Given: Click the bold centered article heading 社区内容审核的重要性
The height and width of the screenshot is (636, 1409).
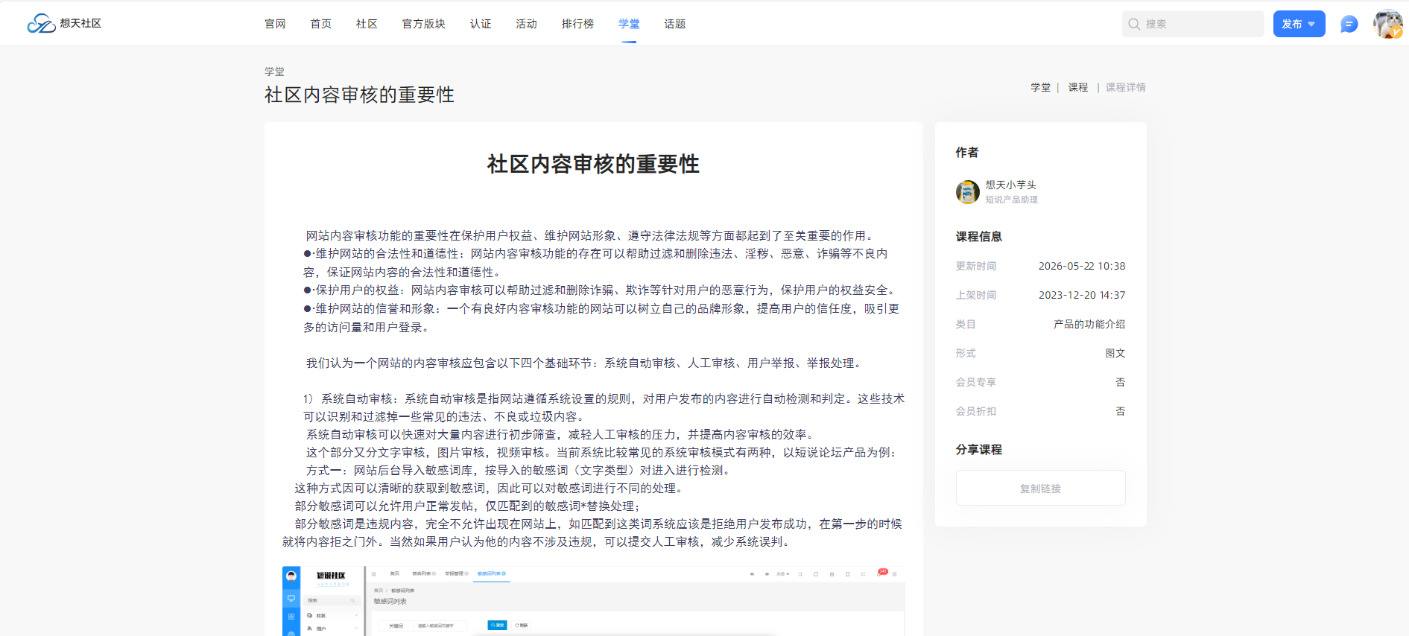Looking at the screenshot, I should [593, 164].
